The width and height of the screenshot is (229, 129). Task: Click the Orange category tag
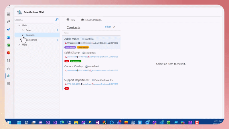pos(83,47)
